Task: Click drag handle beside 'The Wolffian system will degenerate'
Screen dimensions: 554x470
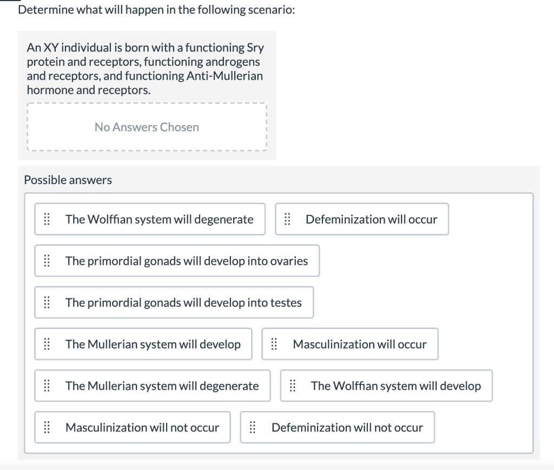Action: coord(47,219)
